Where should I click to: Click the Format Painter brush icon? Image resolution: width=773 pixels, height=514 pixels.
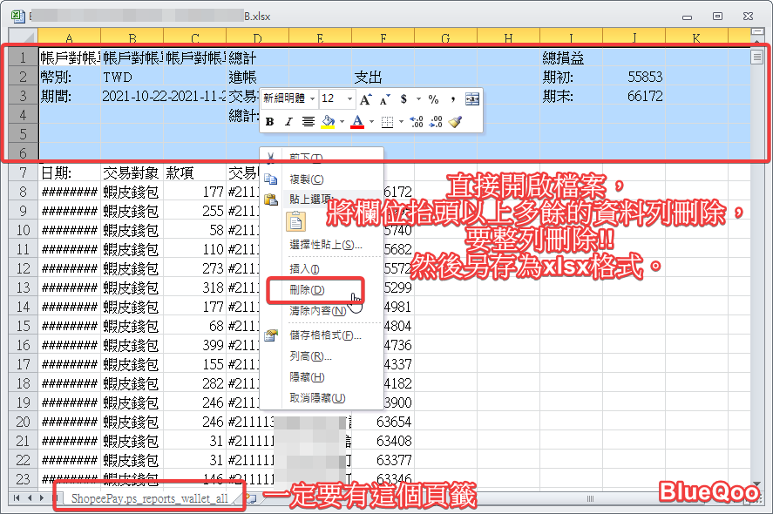pyautogui.click(x=455, y=122)
